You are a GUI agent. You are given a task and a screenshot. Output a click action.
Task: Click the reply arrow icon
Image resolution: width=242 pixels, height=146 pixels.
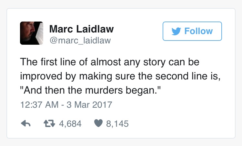tap(25, 123)
